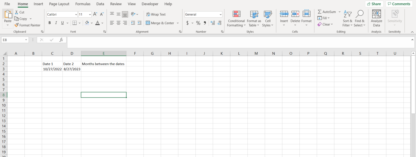The image size is (416, 157).
Task: Increase font size with the larger A
Action: click(x=95, y=14)
